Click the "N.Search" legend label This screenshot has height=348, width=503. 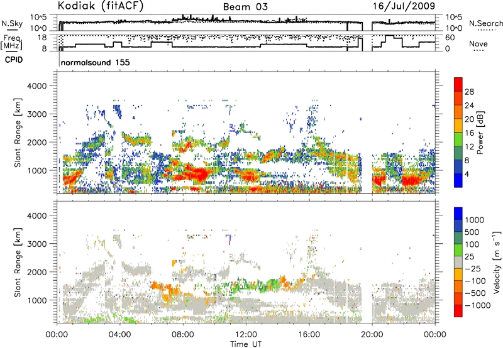click(x=485, y=23)
